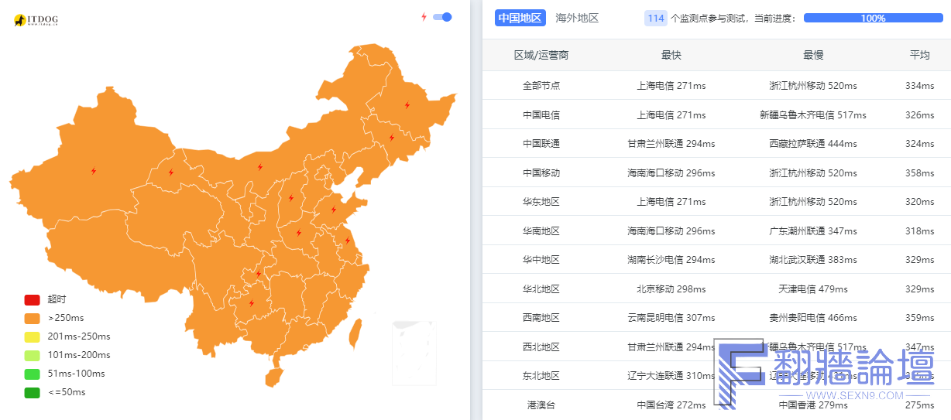Select the red 超时 legend swatch
This screenshot has width=951, height=420.
click(32, 300)
